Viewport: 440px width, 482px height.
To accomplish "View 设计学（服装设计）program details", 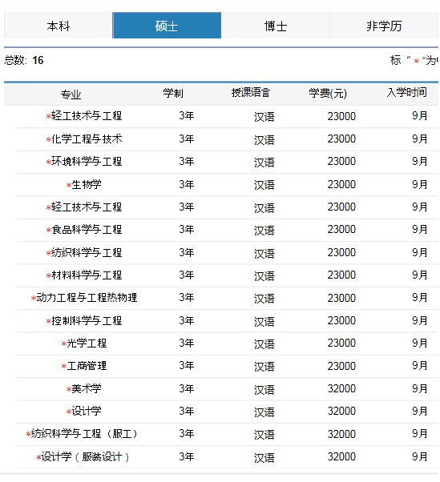I will [x=86, y=457].
